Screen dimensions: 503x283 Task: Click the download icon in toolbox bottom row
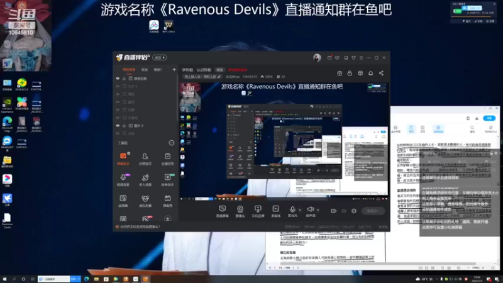click(x=167, y=218)
